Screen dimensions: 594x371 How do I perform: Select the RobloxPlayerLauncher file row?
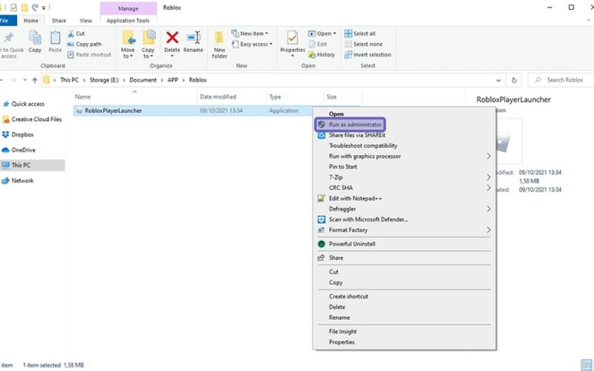click(x=193, y=111)
